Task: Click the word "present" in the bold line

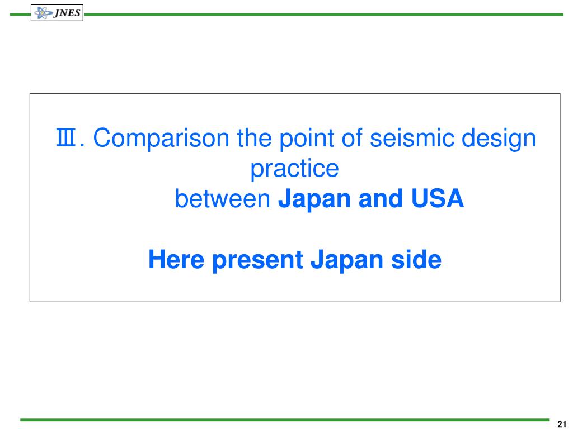Action: [x=257, y=260]
